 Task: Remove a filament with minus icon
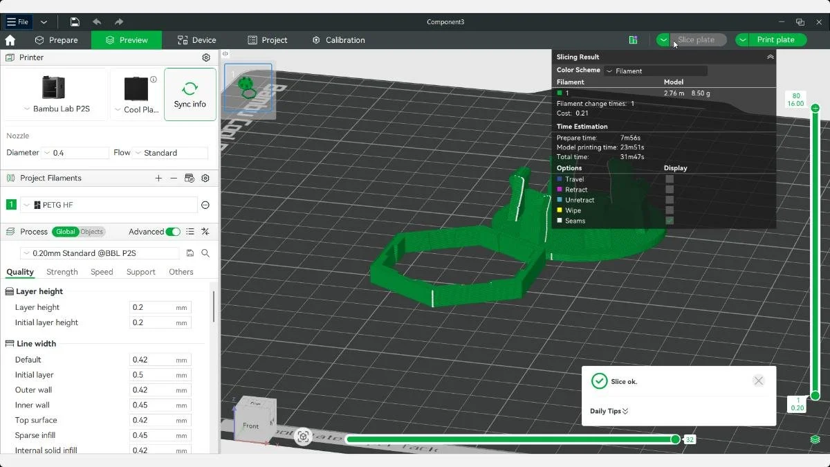coord(174,178)
